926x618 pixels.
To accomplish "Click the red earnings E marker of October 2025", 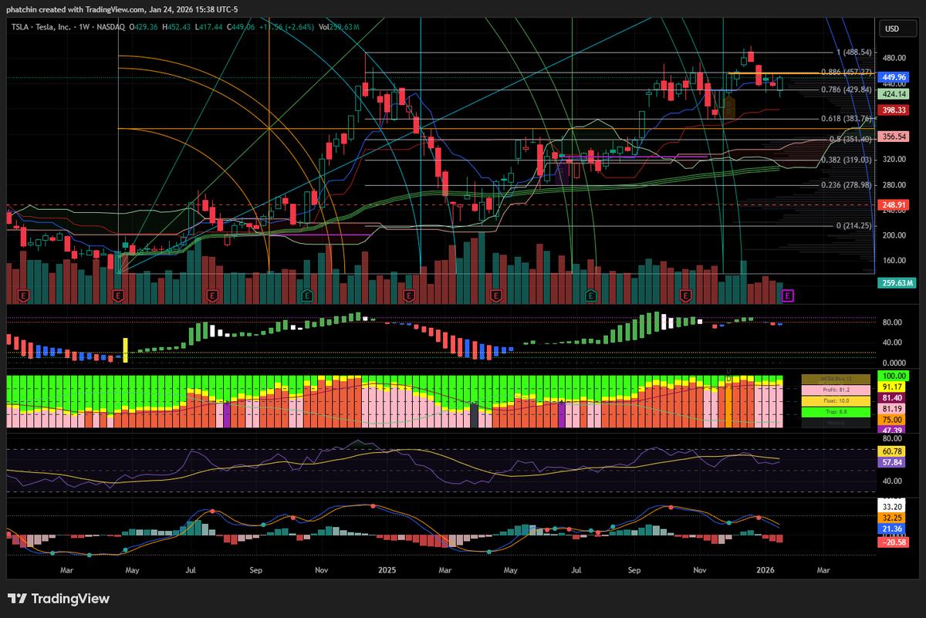I will pyautogui.click(x=684, y=295).
